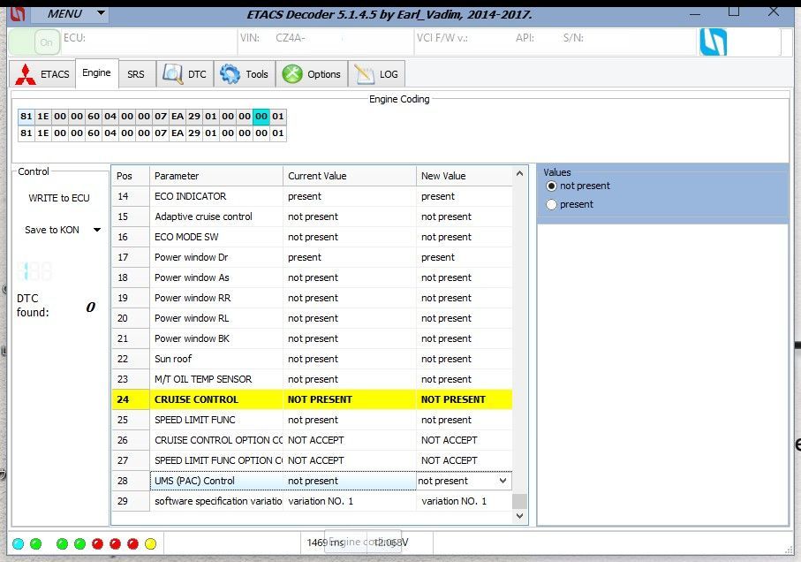Switch to the SRS tab
The height and width of the screenshot is (562, 801).
tap(135, 74)
